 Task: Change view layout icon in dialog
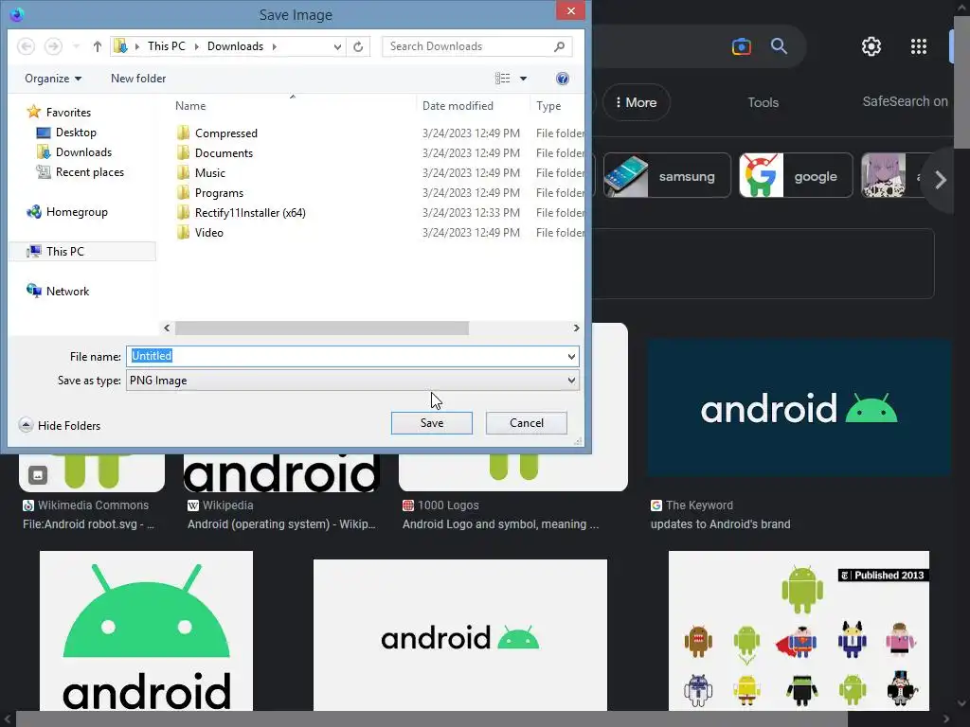click(x=502, y=79)
